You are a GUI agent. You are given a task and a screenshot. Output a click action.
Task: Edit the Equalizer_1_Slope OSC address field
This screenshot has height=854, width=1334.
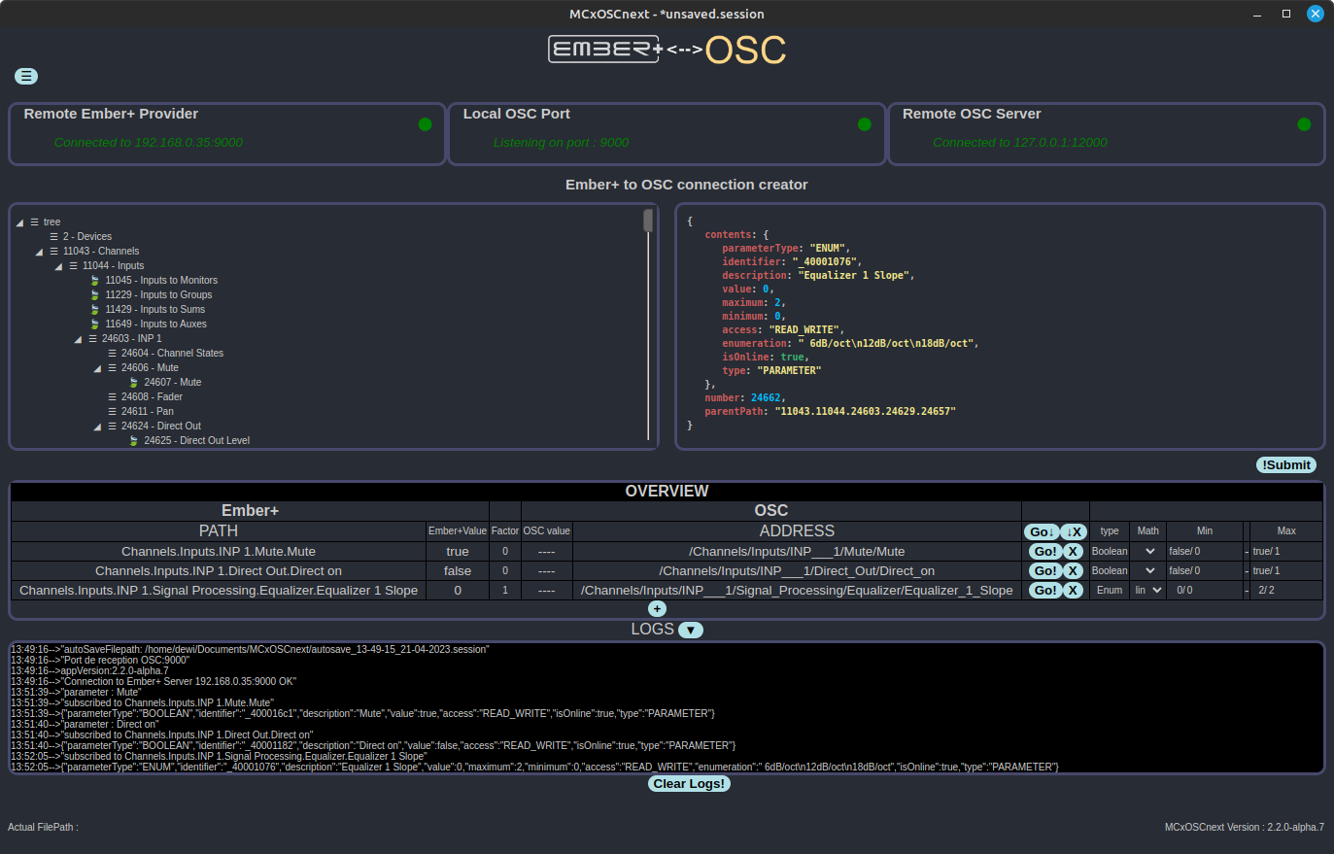(x=797, y=590)
